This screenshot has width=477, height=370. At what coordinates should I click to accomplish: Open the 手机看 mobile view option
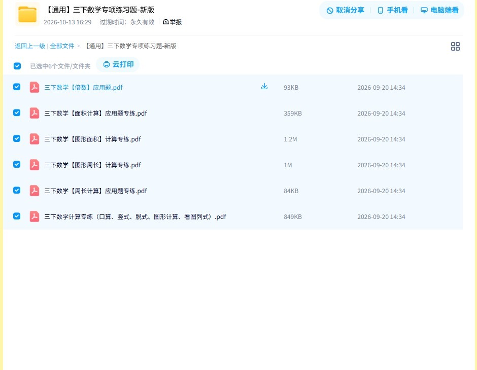(392, 10)
